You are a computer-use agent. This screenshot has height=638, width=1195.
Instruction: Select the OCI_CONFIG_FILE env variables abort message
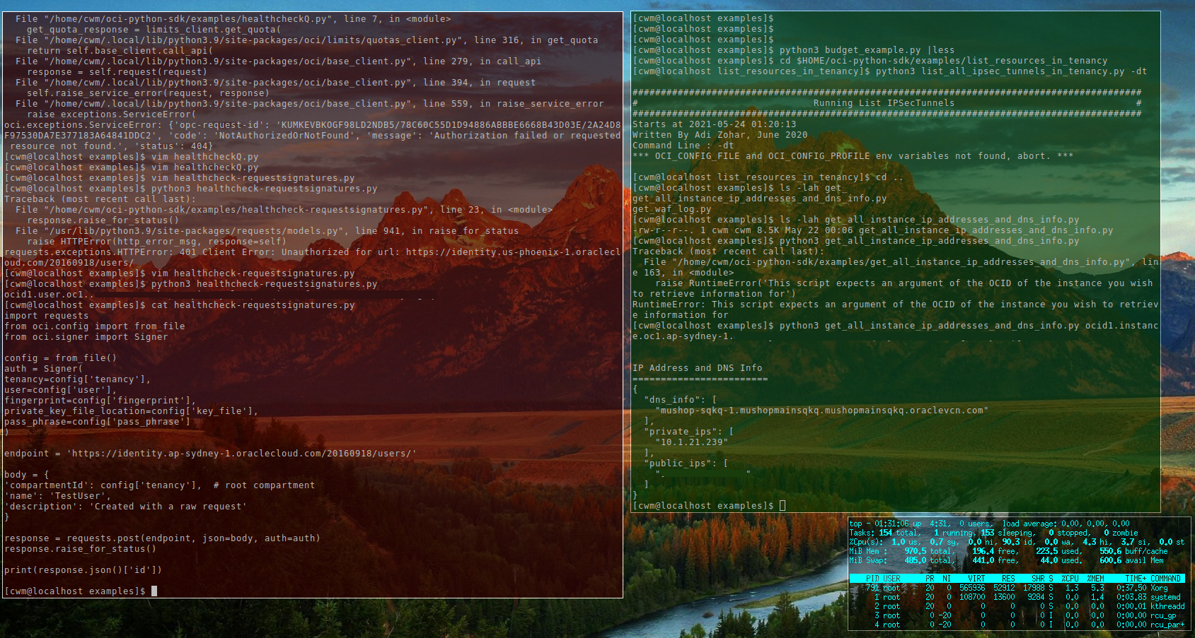pyautogui.click(x=853, y=156)
